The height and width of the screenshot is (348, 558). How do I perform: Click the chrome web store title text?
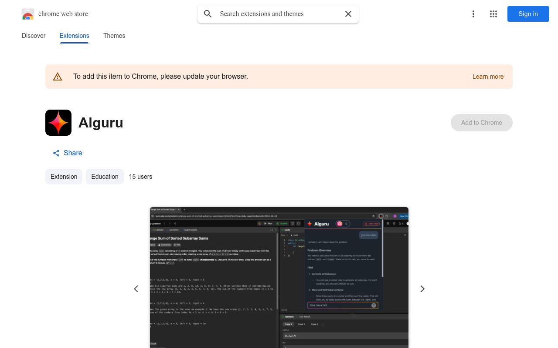point(63,14)
